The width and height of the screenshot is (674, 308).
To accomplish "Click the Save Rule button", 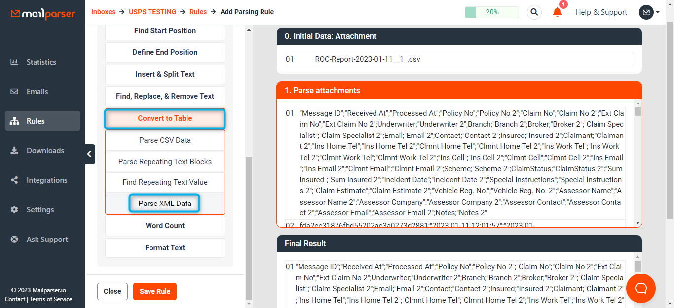I will (x=155, y=291).
